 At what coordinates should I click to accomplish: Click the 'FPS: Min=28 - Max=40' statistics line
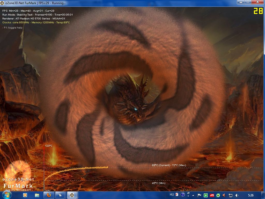[28, 11]
